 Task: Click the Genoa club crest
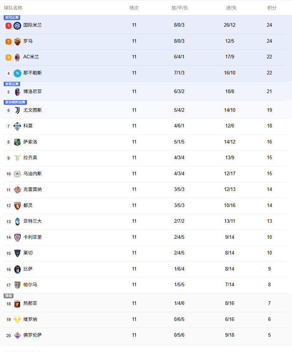pos(17,303)
